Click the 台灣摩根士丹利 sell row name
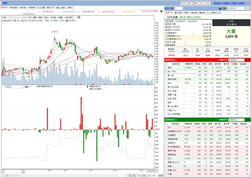Viewport: 251px width, 178px height. [175, 131]
